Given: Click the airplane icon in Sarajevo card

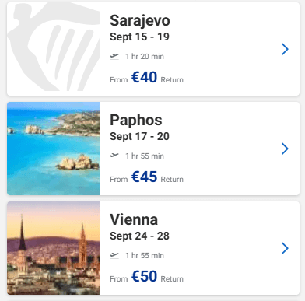Looking at the screenshot, I should click(x=114, y=56).
